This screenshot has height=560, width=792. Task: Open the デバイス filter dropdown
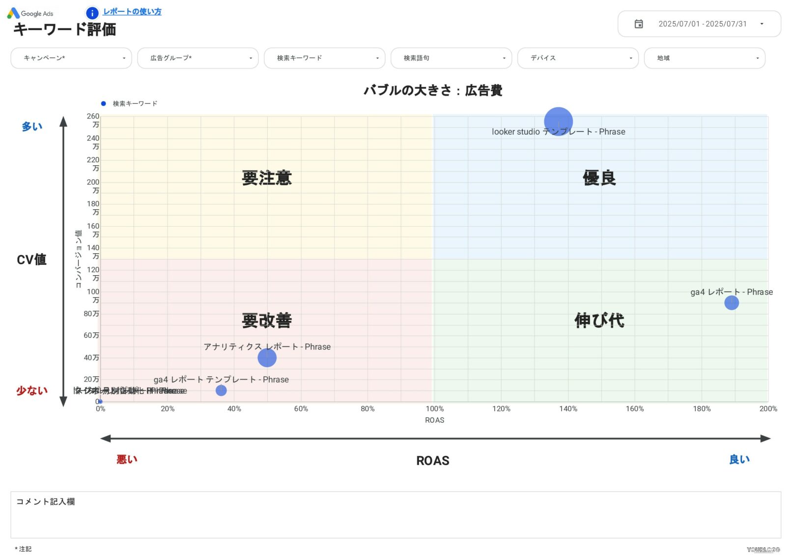click(578, 58)
